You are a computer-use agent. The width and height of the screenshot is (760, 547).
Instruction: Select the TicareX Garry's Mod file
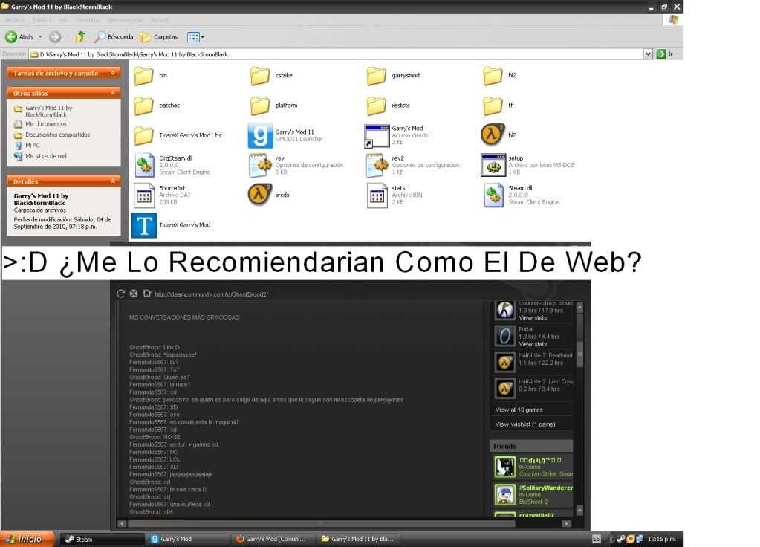[x=144, y=225]
